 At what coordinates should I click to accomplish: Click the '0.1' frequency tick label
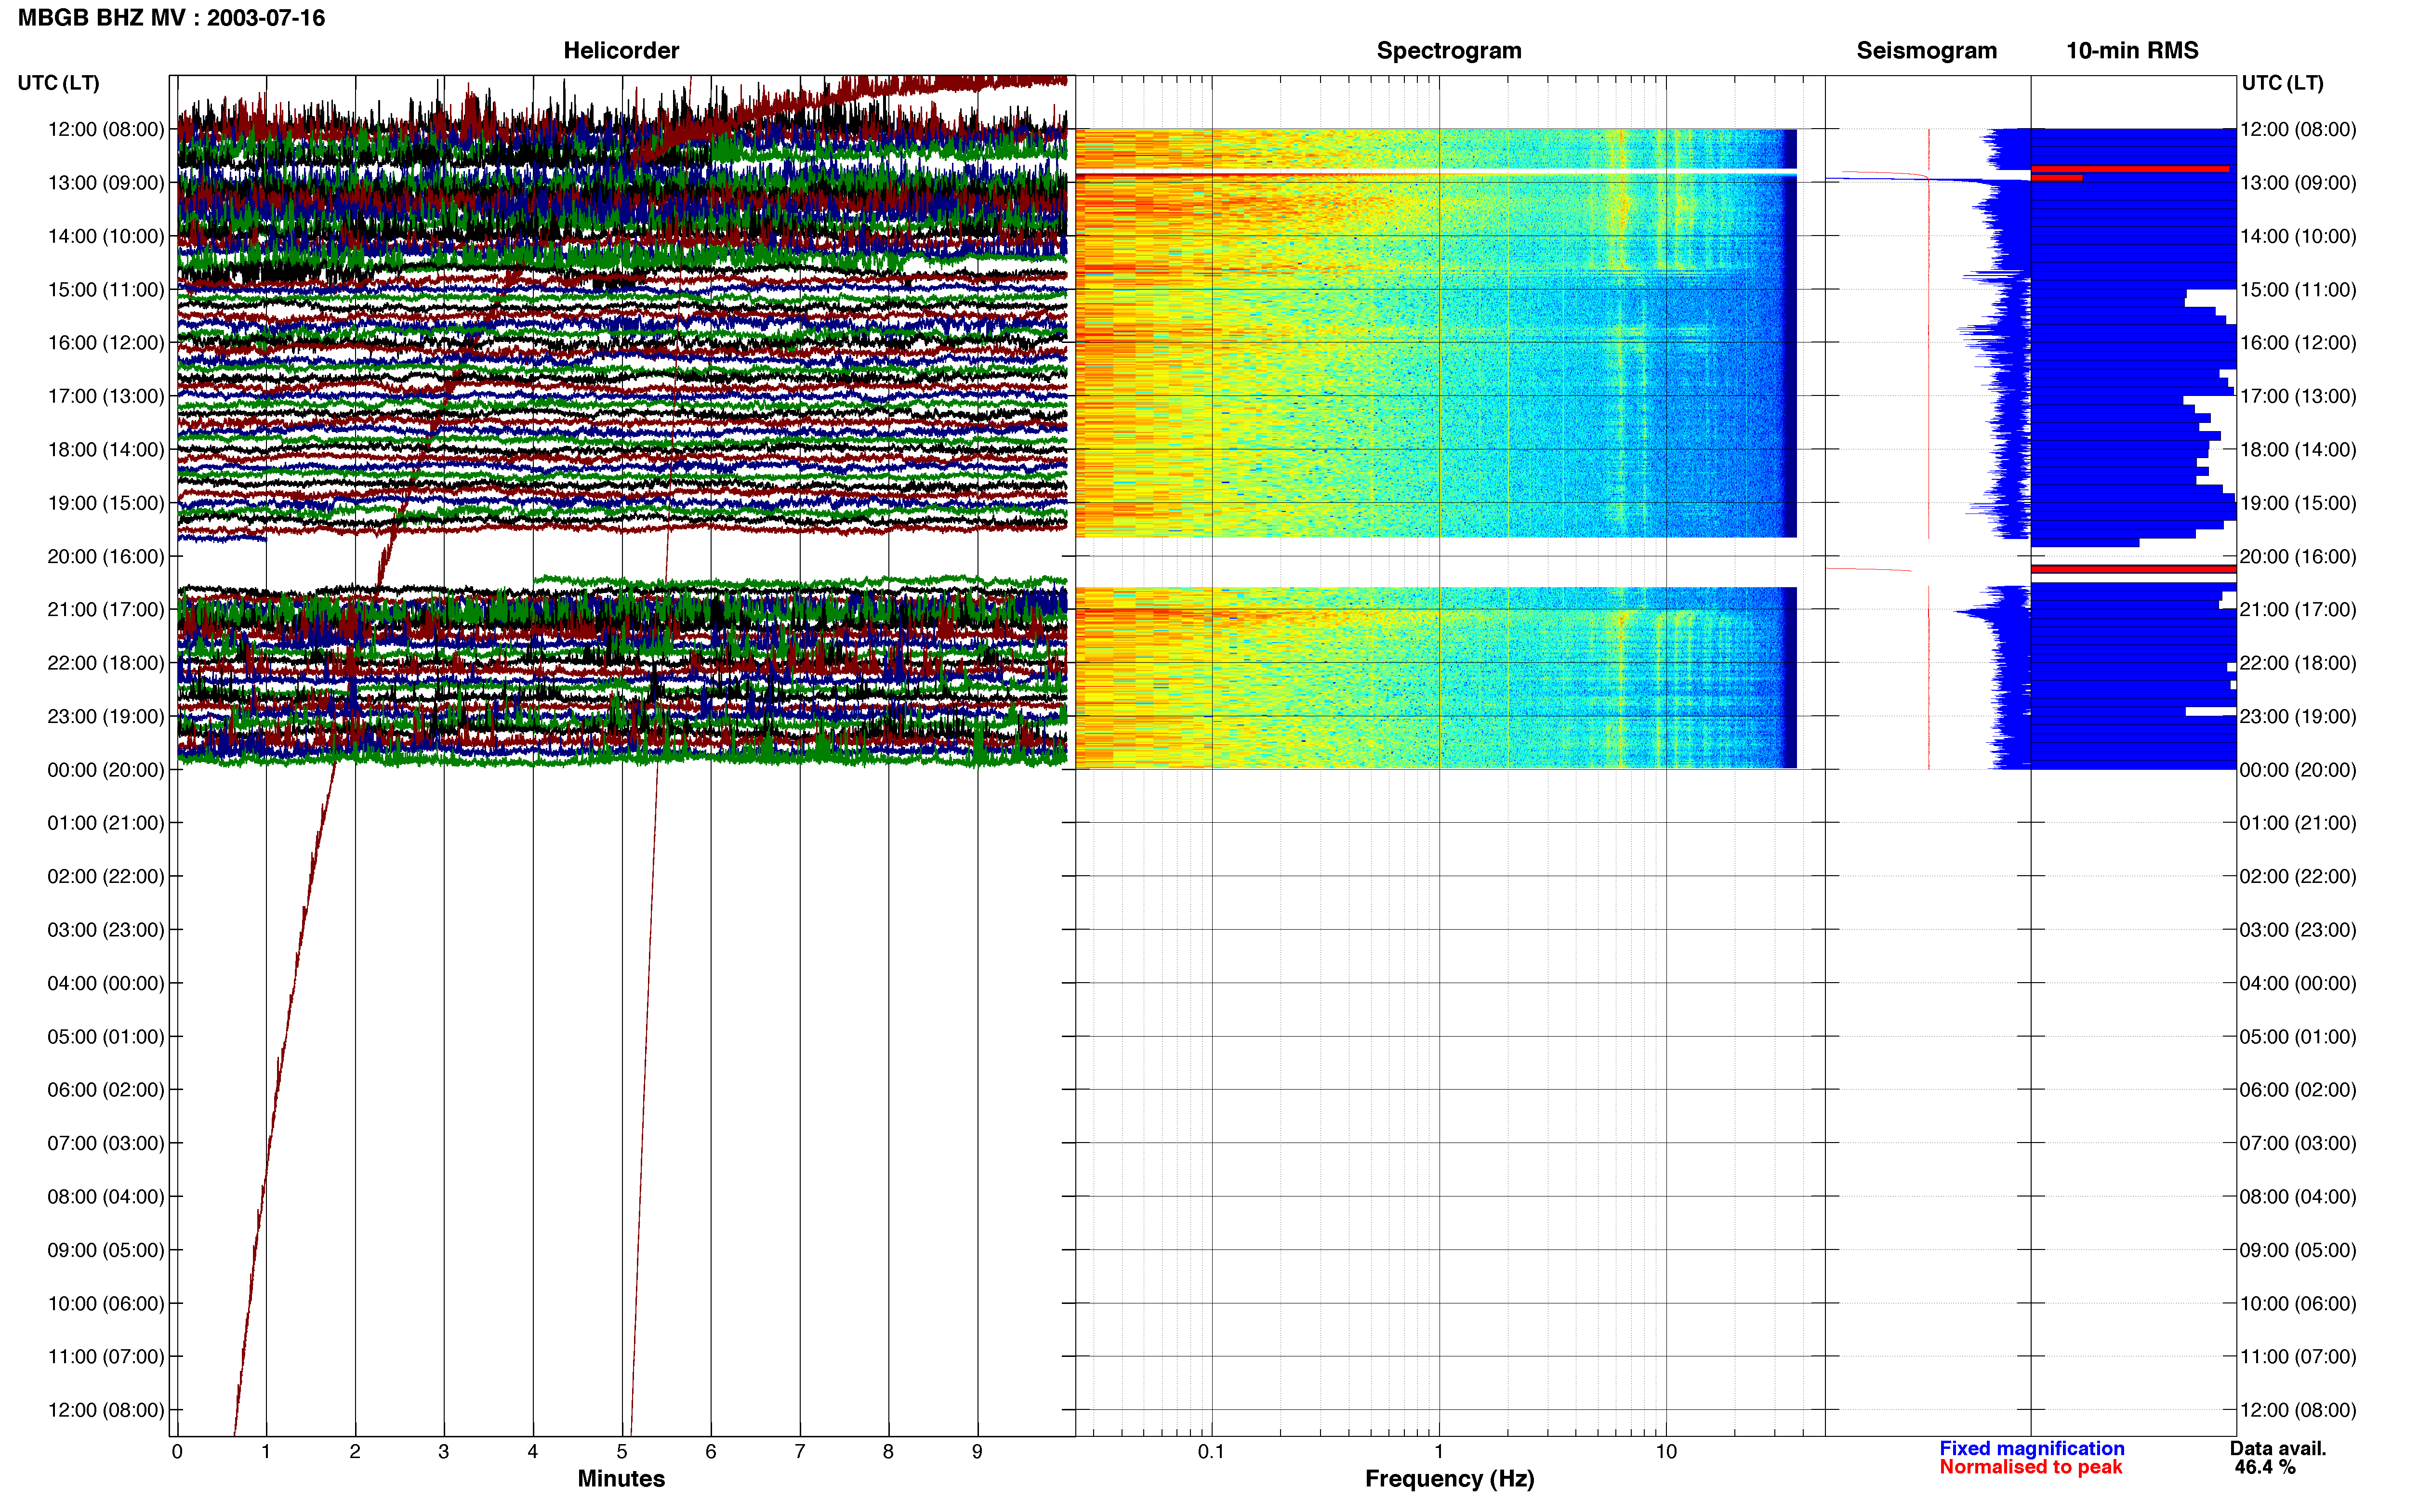(x=1211, y=1451)
